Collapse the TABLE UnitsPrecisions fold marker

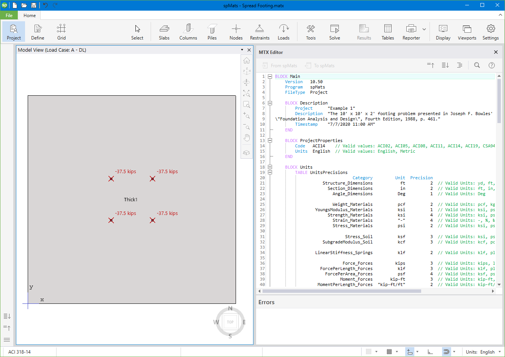click(x=270, y=172)
